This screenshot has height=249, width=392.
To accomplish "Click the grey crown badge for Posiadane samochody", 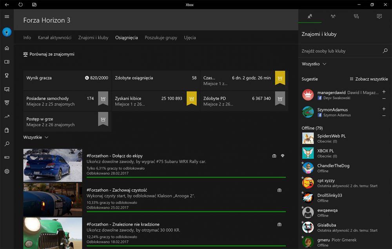I will tap(103, 99).
